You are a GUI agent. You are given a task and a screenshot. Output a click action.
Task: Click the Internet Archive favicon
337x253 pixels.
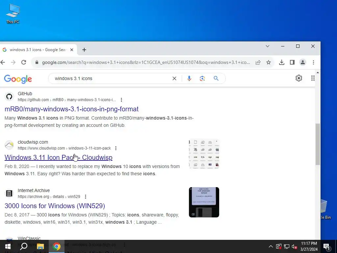pyautogui.click(x=9, y=193)
